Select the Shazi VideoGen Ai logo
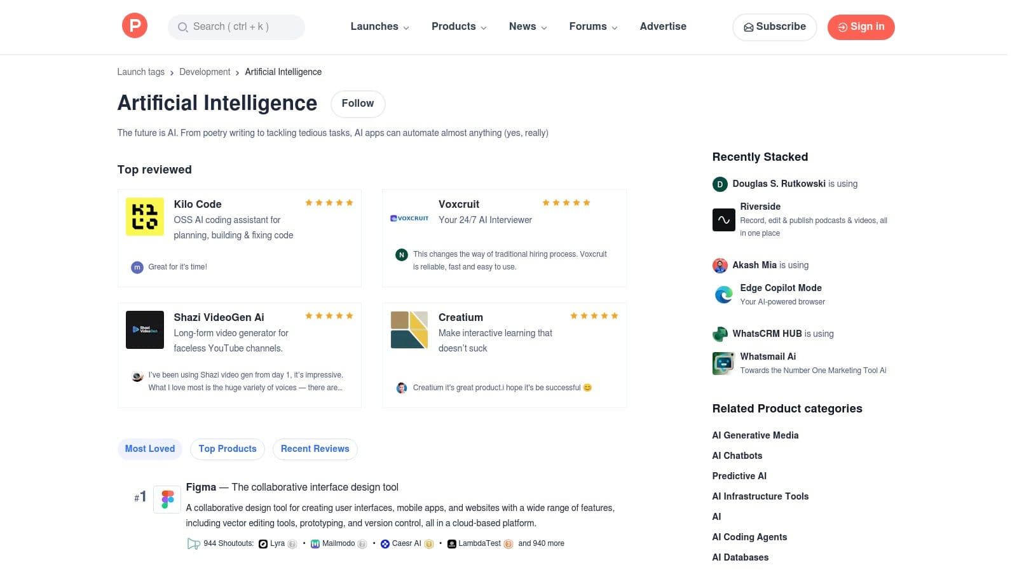 click(144, 329)
